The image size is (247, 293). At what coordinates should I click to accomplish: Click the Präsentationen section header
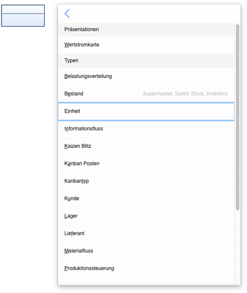(x=146, y=29)
